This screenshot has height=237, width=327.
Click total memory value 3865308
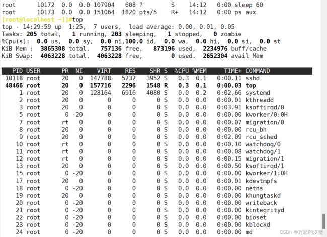53,49
